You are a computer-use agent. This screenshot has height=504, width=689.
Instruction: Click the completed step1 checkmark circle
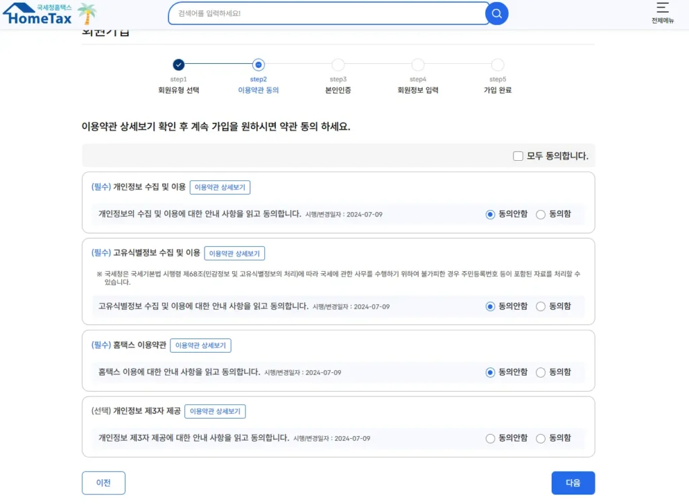[x=178, y=65]
